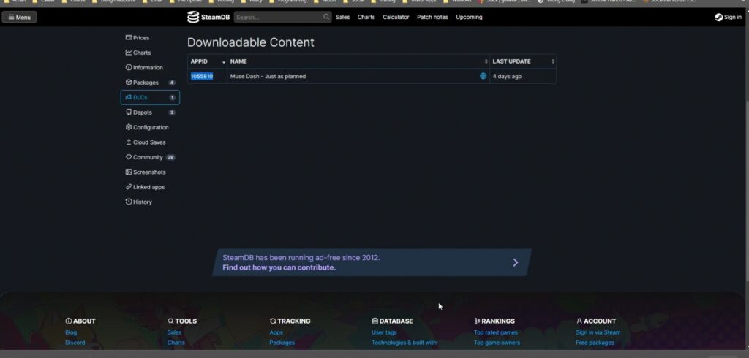The width and height of the screenshot is (749, 358).
Task: Open the Cloud Saves sidebar tab
Action: coord(150,142)
